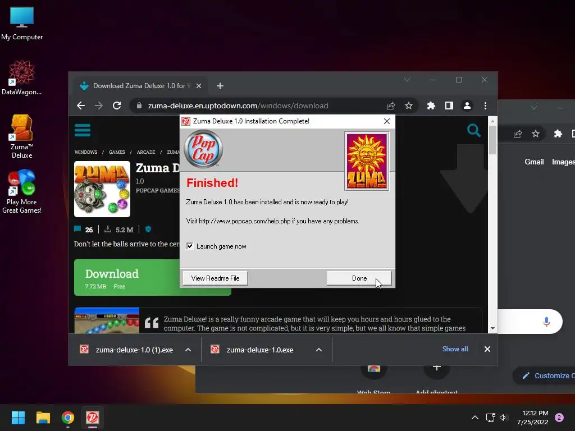Open a new tab with plus button
This screenshot has height=431, width=575.
click(220, 86)
